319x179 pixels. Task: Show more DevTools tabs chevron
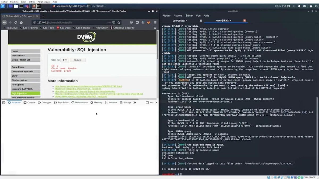[x=135, y=102]
